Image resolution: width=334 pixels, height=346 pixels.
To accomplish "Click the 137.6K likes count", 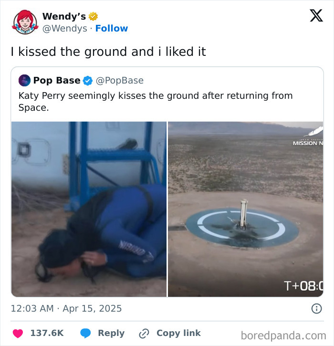I will (x=47, y=333).
